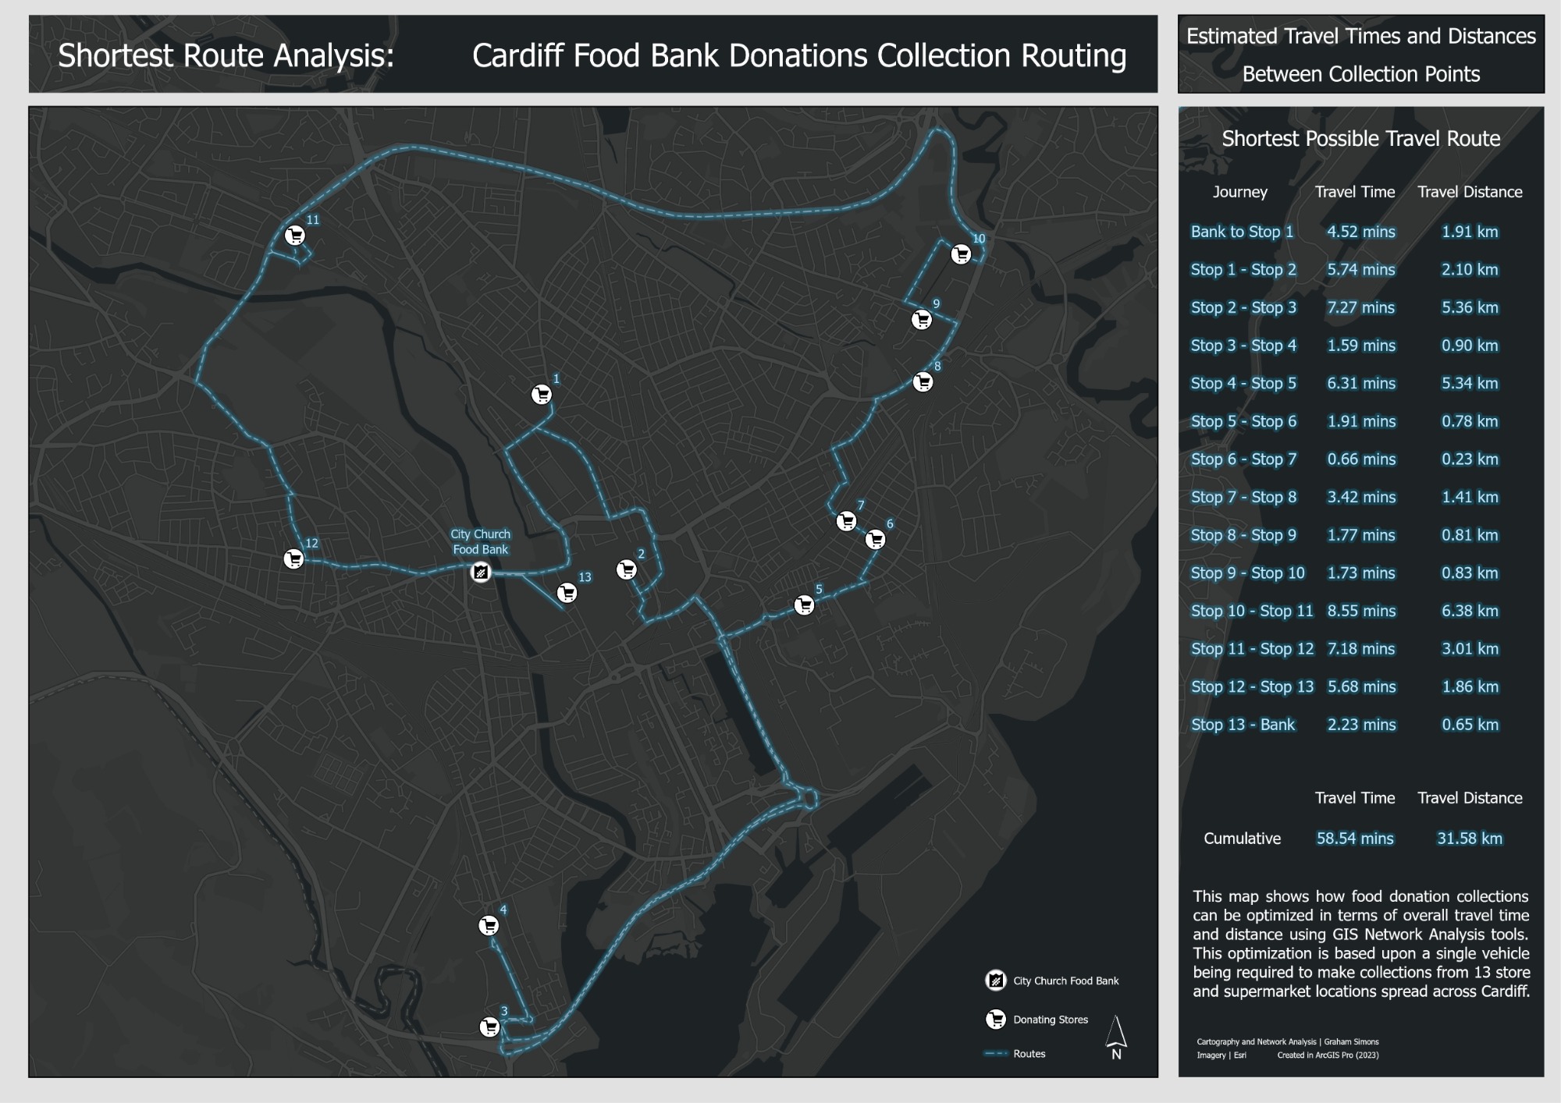Select the stop 10 donating store marker
1561x1103 pixels.
[x=961, y=254]
